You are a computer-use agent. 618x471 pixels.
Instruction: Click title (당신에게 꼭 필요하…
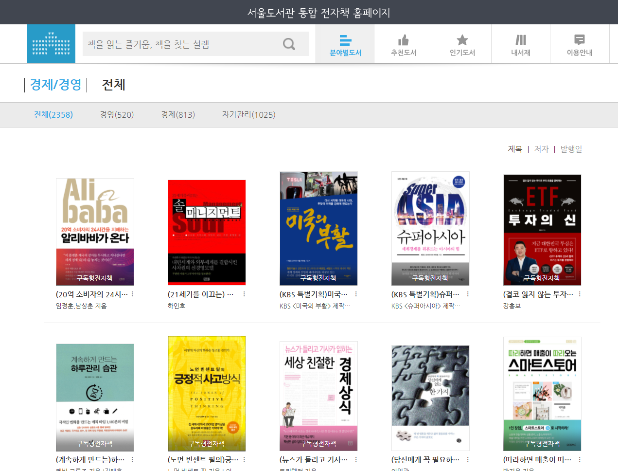click(425, 460)
